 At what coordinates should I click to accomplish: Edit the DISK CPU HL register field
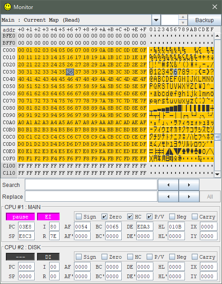[176, 266]
